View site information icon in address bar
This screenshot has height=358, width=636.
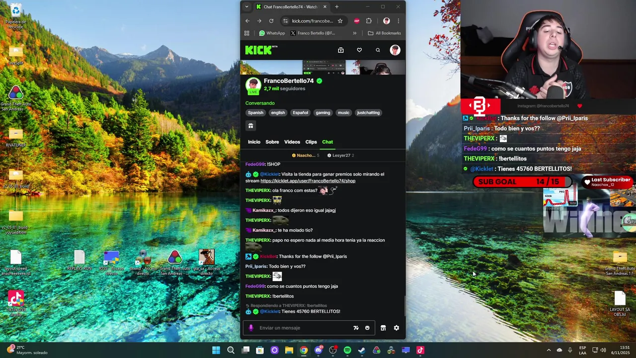285,21
